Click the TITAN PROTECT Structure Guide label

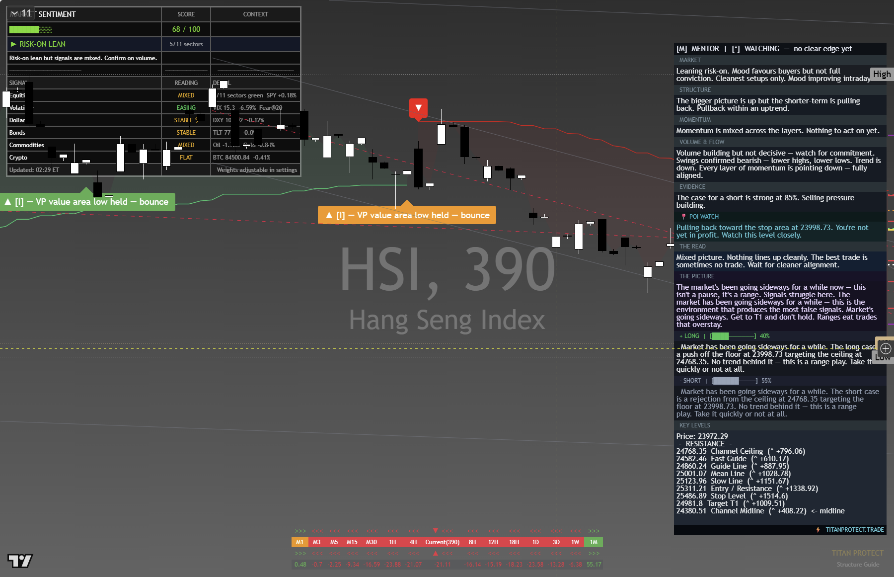pos(858,558)
